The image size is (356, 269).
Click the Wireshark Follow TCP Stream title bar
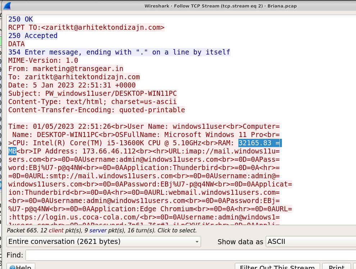click(x=220, y=6)
